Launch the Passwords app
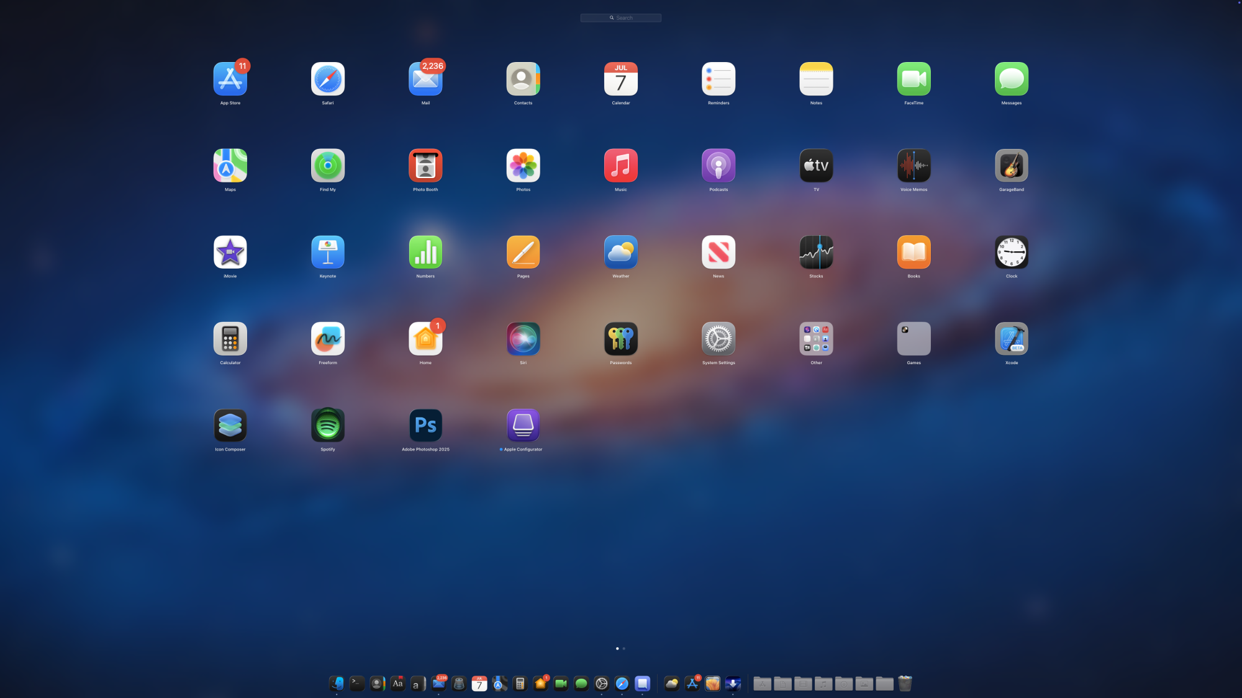 [x=620, y=339]
